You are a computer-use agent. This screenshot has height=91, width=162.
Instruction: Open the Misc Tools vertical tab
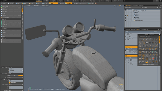pos(159,45)
